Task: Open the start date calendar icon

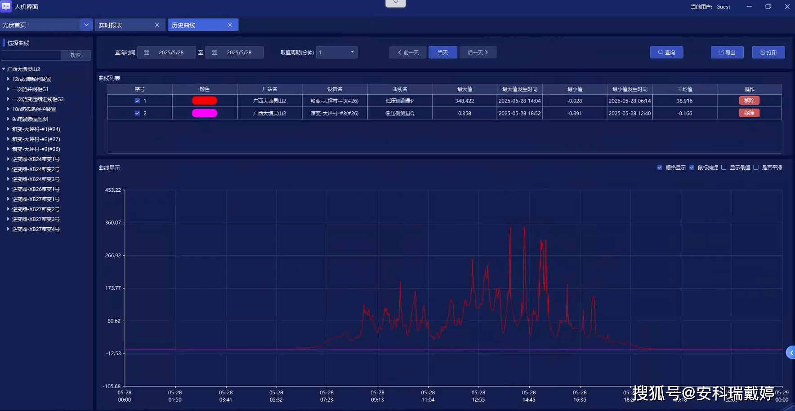Action: pyautogui.click(x=147, y=53)
